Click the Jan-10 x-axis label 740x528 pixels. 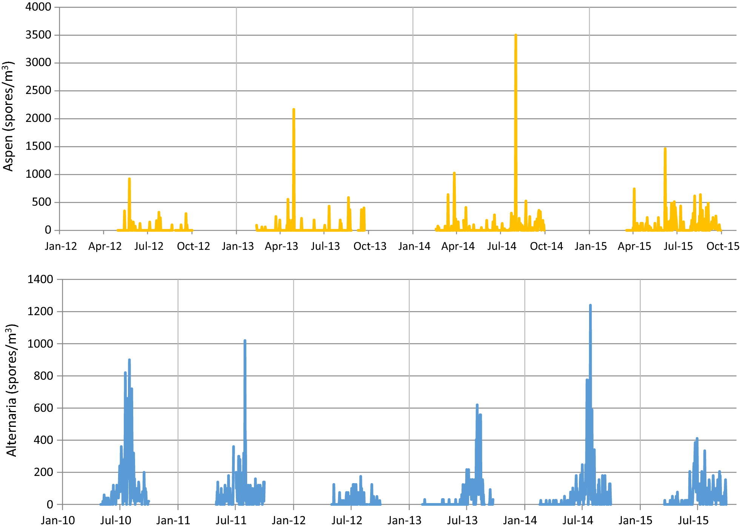[x=58, y=520]
